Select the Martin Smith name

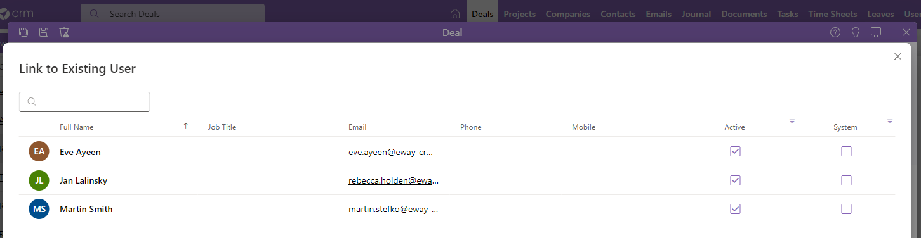point(86,209)
